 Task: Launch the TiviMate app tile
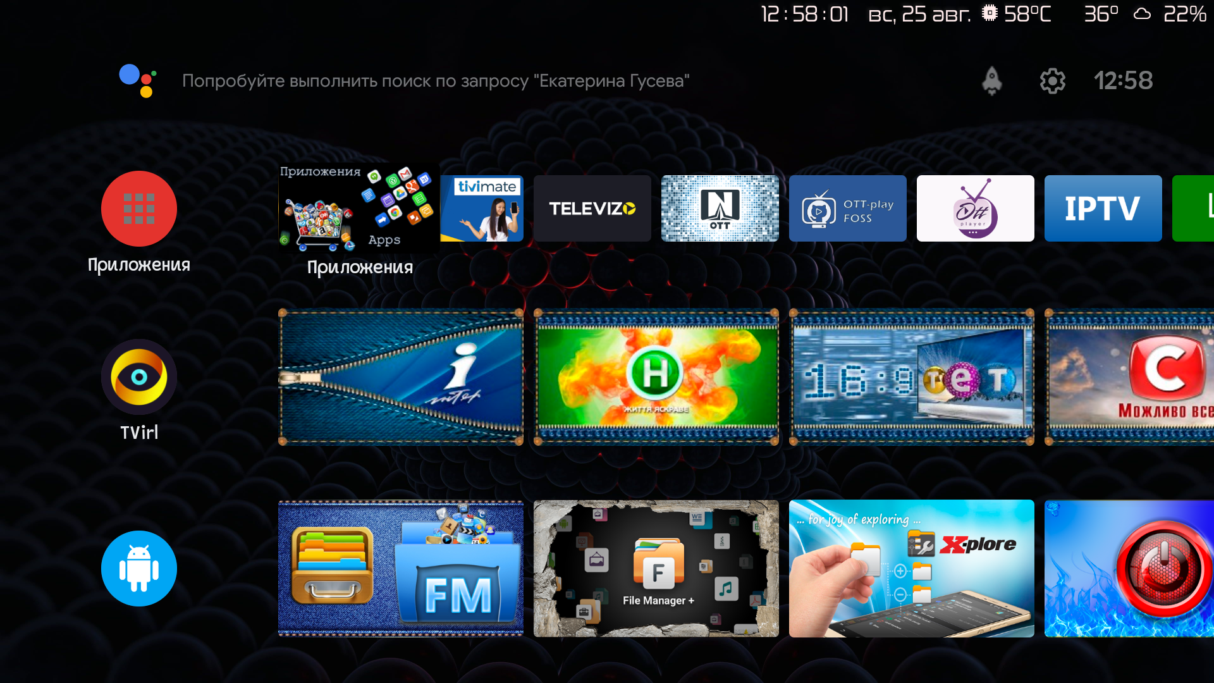pos(482,209)
